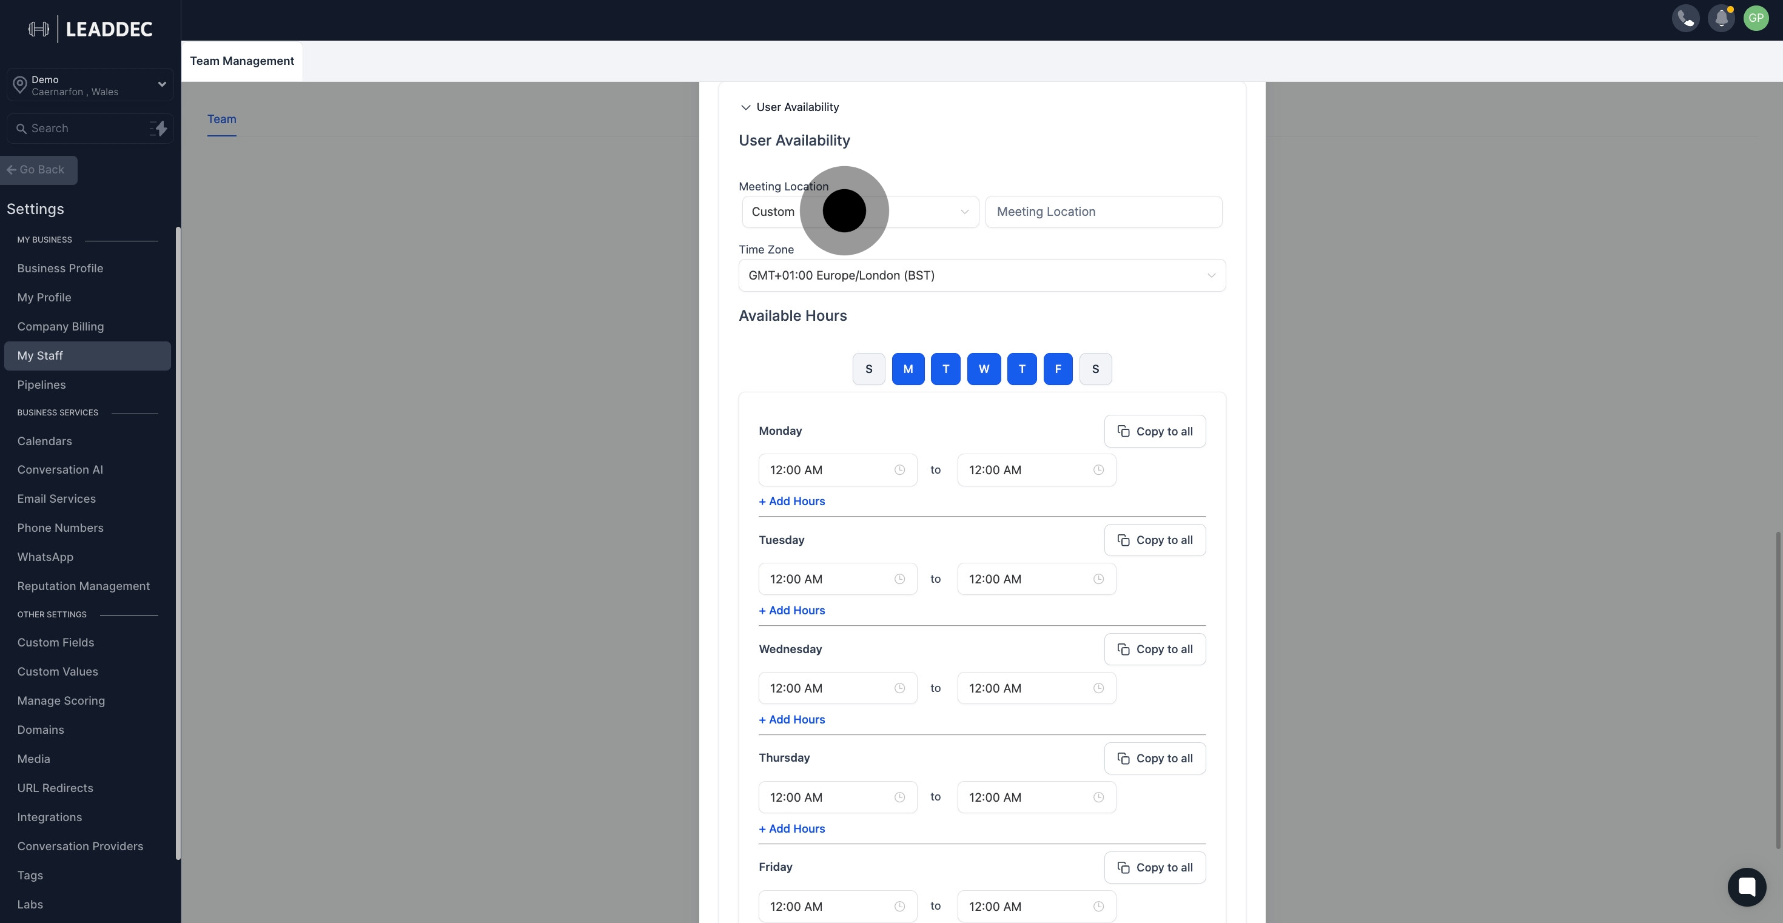This screenshot has width=1783, height=923.
Task: Click clock icon in Wednesday end time
Action: pos(1098,688)
